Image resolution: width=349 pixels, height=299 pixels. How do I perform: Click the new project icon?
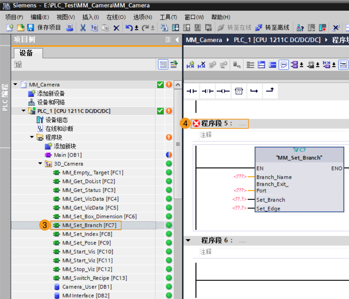tap(10, 28)
